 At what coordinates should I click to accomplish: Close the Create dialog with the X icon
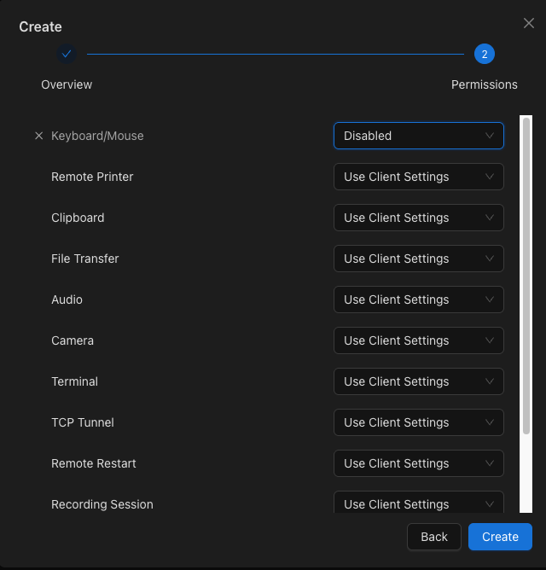tap(529, 23)
